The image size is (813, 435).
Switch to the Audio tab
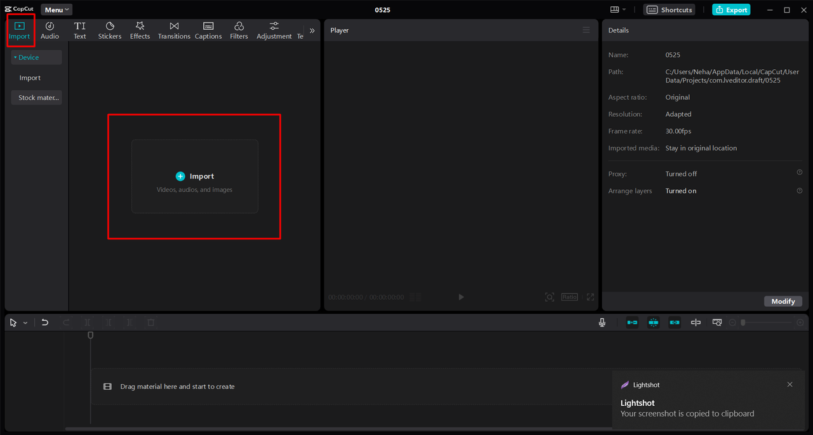50,30
